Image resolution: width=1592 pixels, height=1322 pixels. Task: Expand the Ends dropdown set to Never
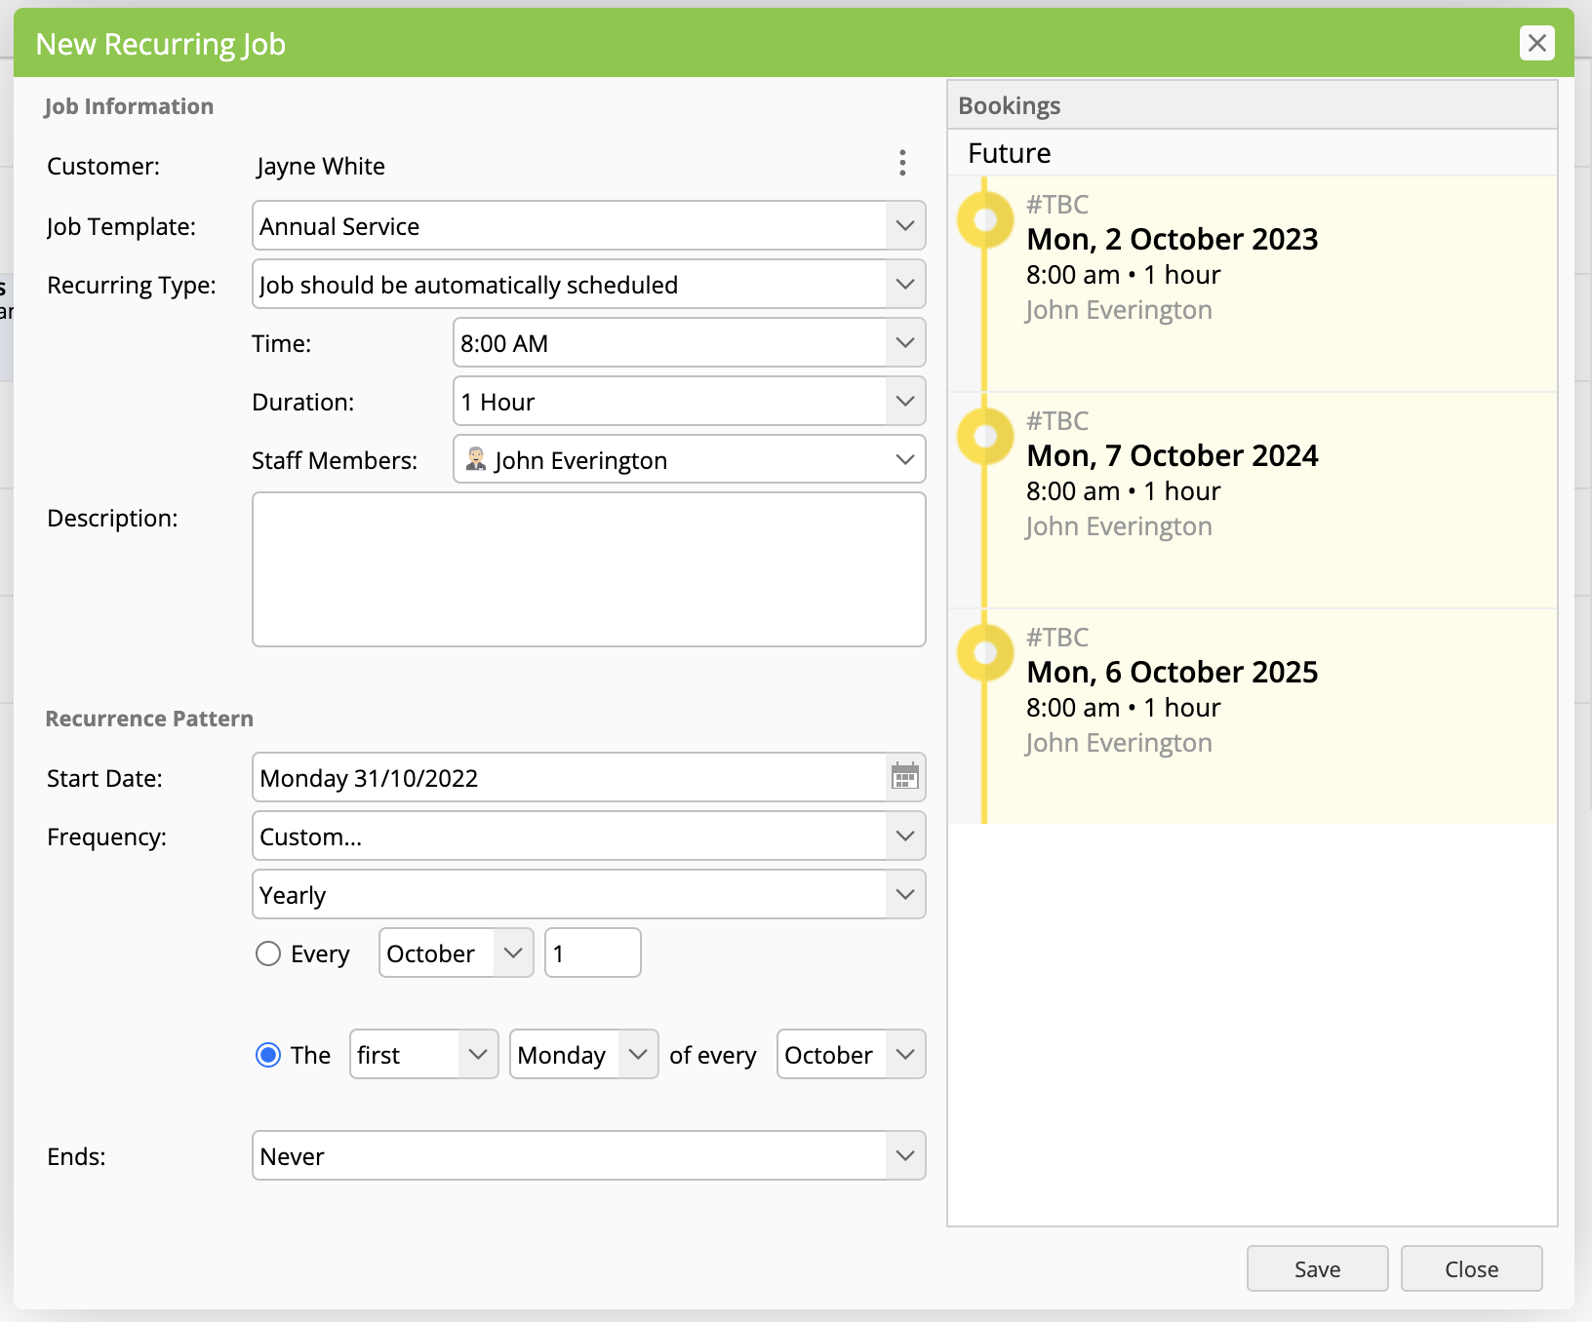pyautogui.click(x=588, y=1156)
